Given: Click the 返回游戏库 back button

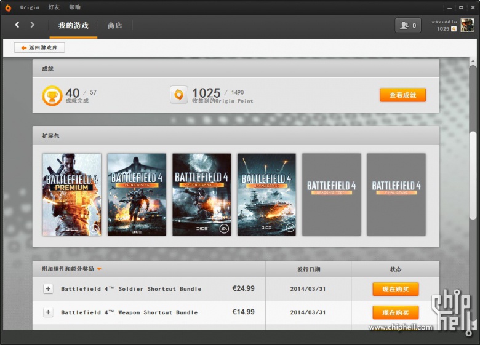Looking at the screenshot, I should (x=39, y=47).
